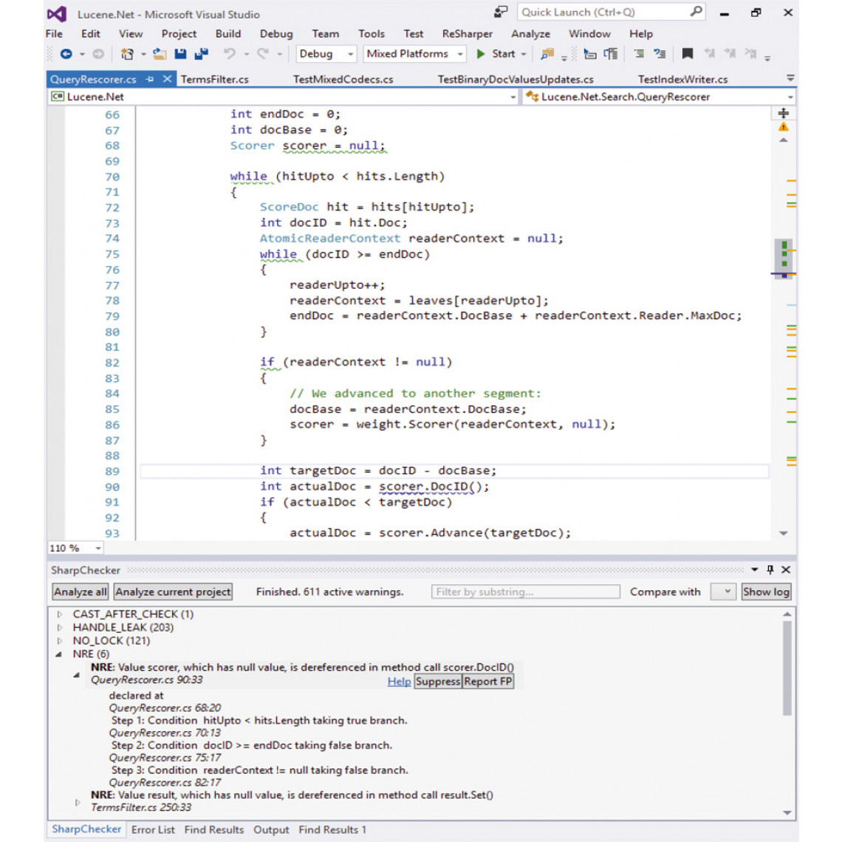Viewport: 842px width, 842px height.
Task: Click the Suppress button for the warning
Action: click(x=438, y=682)
